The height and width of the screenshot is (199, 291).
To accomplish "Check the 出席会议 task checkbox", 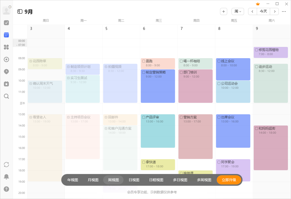I will point(219,117).
